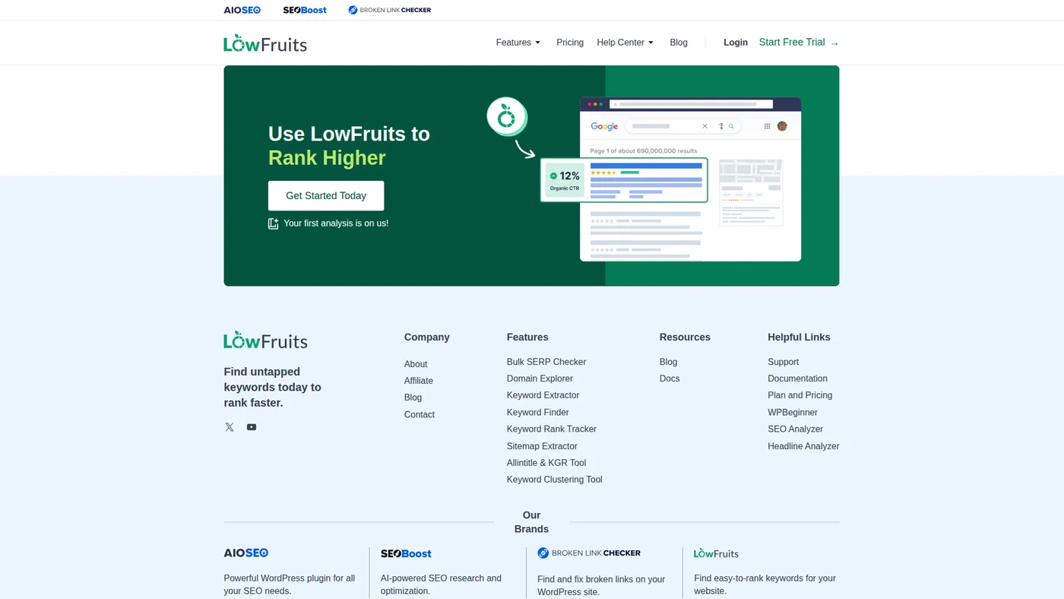Open Keyword Clustering Tool link
Screen dimensions: 1064x599
(x=555, y=480)
